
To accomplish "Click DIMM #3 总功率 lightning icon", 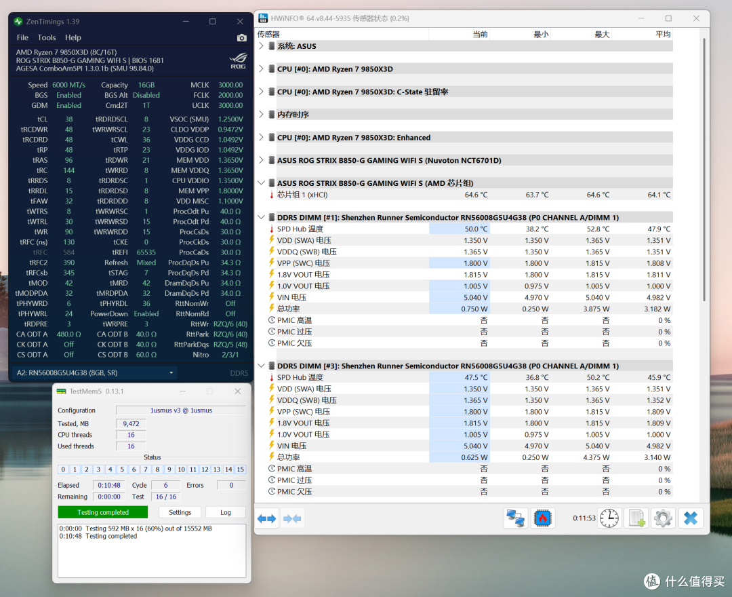I will tap(271, 457).
